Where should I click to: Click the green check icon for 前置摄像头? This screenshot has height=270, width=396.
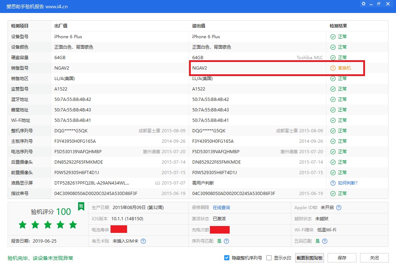[333, 173]
